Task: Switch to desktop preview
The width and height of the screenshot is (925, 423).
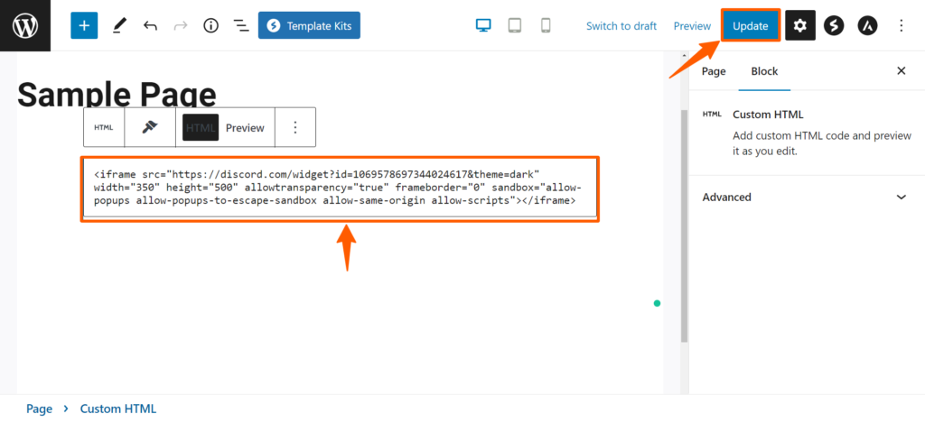Action: pos(484,26)
